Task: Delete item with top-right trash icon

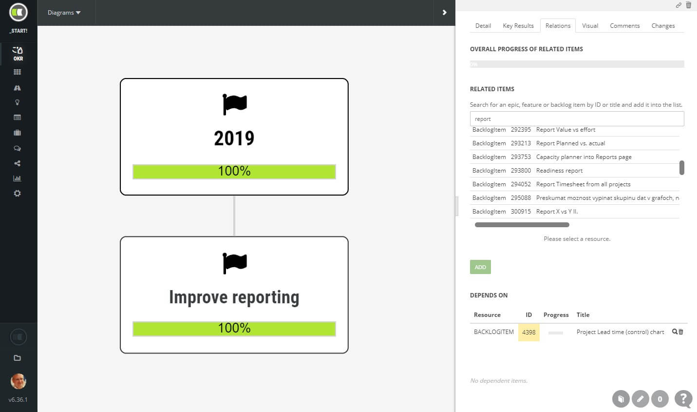Action: point(688,5)
